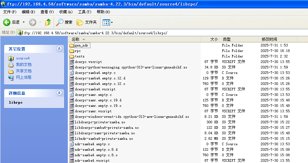308x163 pixels.
Task: Click the dcerpc-samba4.empty.c.12.d file icon
Action: (72, 78)
